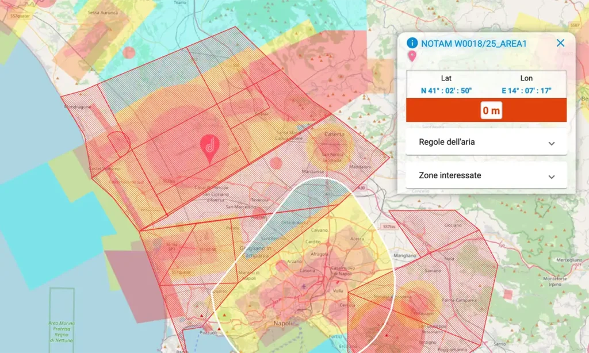The image size is (589, 353).
Task: Click the Zone interessate chevron arrow
Action: tap(551, 177)
